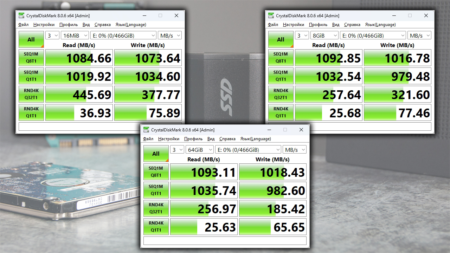Start all tests with All button, 16MiB window
Image resolution: width=450 pixels, height=253 pixels.
coord(31,39)
